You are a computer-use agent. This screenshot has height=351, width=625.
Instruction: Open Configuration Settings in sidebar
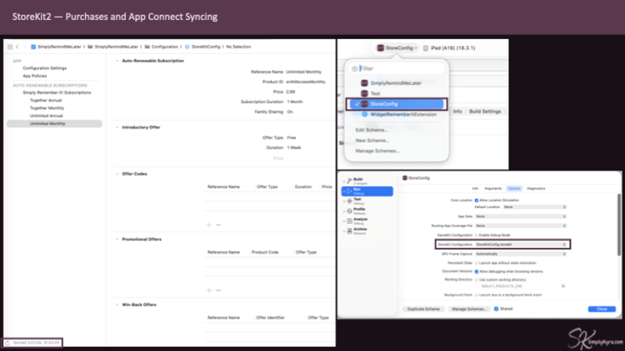pyautogui.click(x=45, y=68)
